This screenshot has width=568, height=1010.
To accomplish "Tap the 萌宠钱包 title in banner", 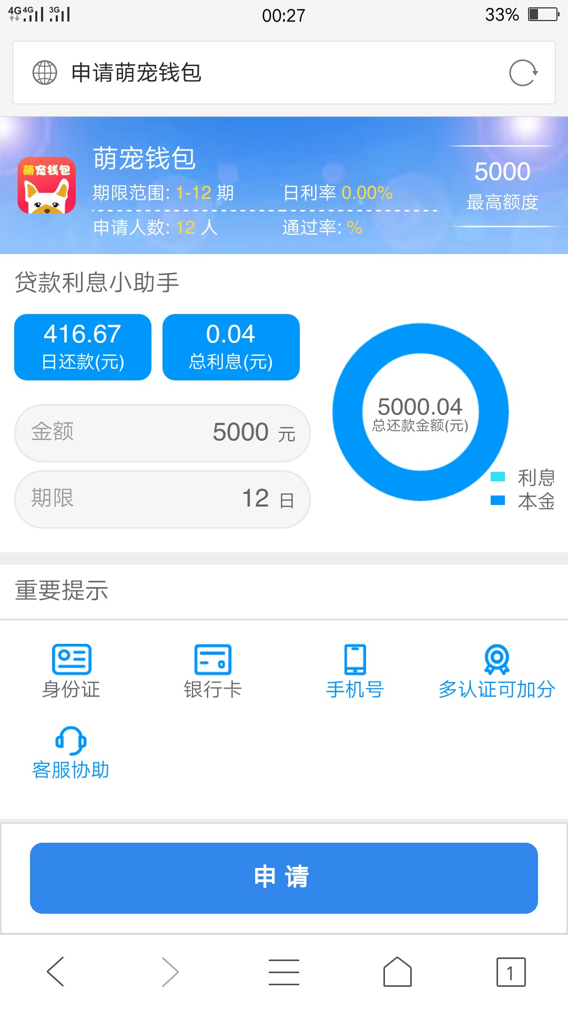I will pyautogui.click(x=145, y=158).
